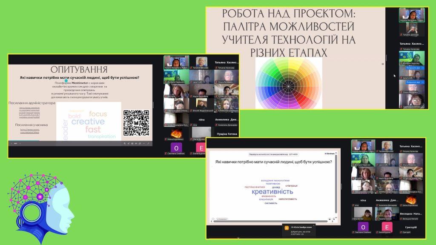
Task: Close the chat notification popup
Action: tap(314, 225)
